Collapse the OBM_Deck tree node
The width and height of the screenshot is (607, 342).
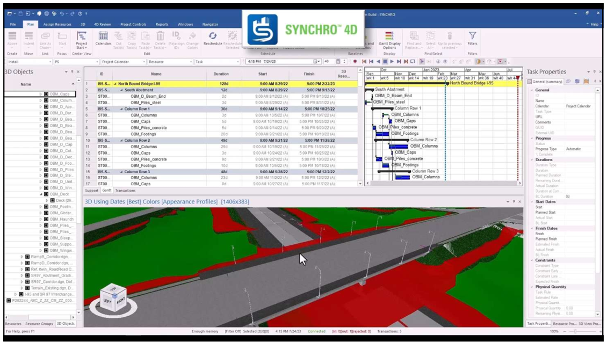41,194
